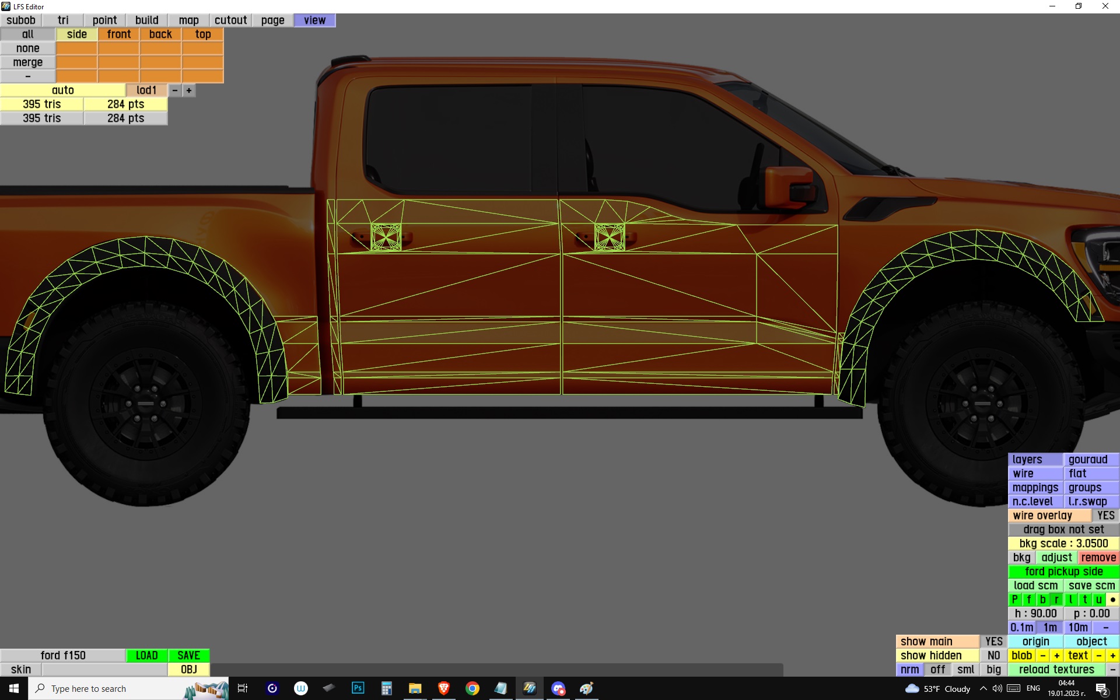
Task: Launch Brave browser from taskbar
Action: point(443,688)
